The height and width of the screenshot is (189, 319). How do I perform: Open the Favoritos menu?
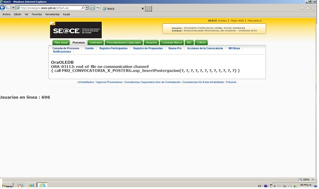36,14
